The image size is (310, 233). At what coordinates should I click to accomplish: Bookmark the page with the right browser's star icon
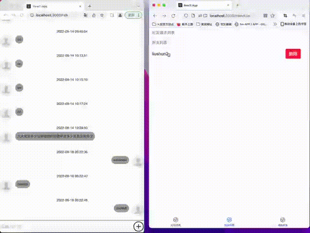273,16
